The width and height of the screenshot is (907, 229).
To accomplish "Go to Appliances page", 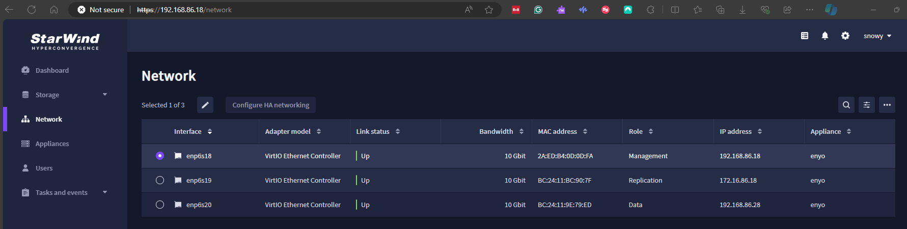I will tap(52, 144).
